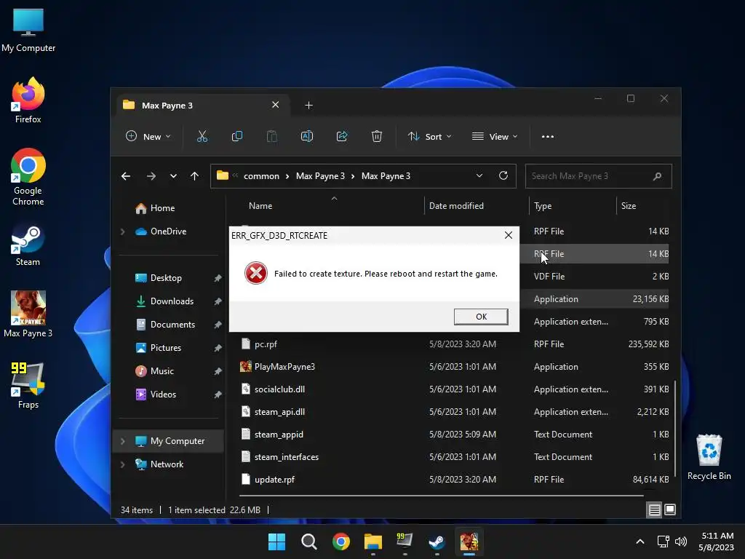The image size is (745, 559).
Task: Select OneDrive in the sidebar
Action: pos(168,231)
